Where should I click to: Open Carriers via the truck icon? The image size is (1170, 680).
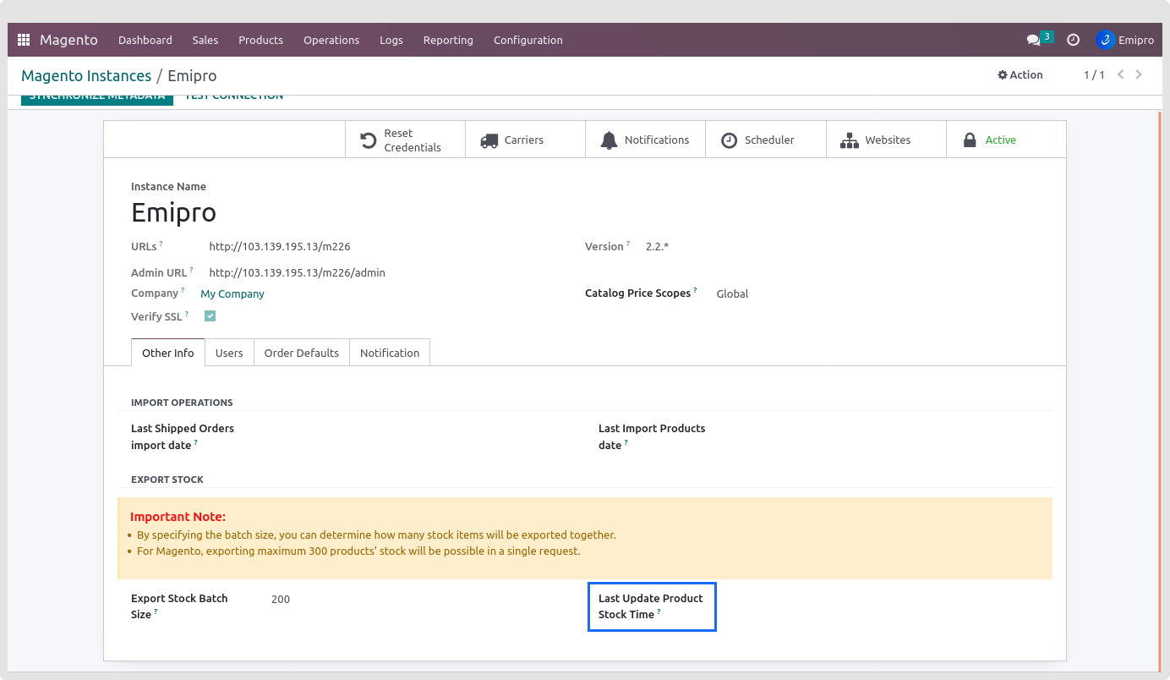tap(489, 140)
